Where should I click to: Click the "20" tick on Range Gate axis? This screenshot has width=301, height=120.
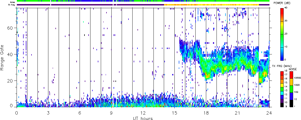click(10, 81)
